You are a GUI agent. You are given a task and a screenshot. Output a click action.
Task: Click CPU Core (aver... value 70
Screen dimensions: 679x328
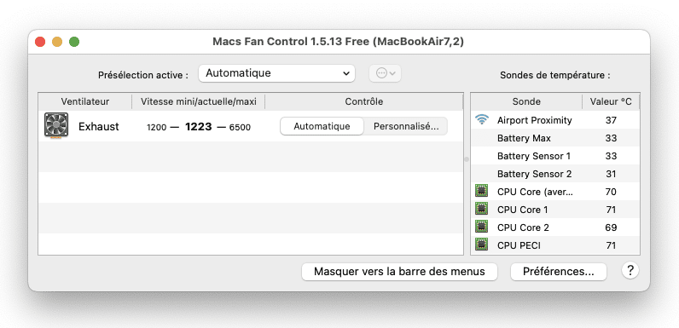pos(611,192)
